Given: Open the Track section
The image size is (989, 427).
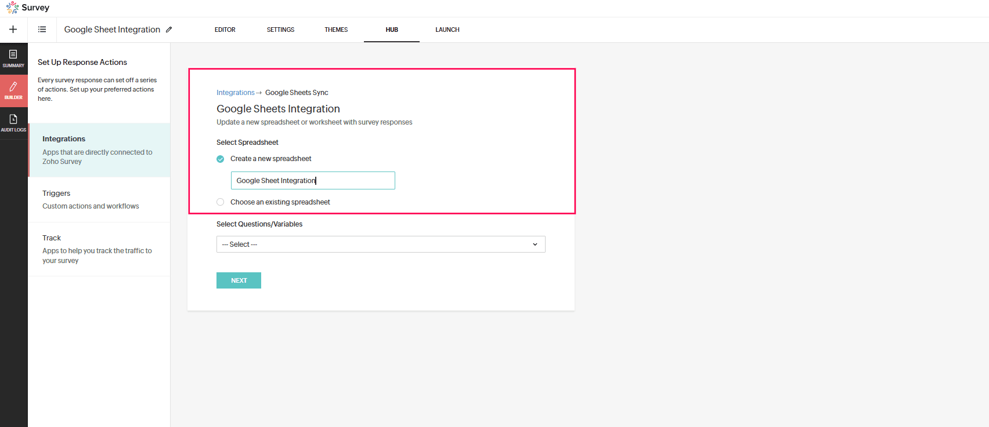Looking at the screenshot, I should 99,249.
